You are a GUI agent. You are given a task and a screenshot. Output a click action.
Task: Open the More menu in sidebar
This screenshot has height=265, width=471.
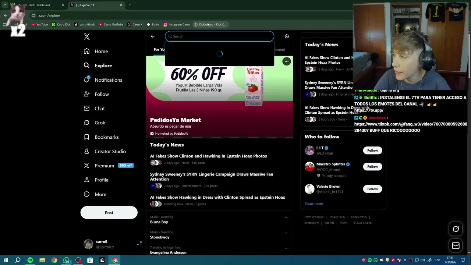click(95, 194)
